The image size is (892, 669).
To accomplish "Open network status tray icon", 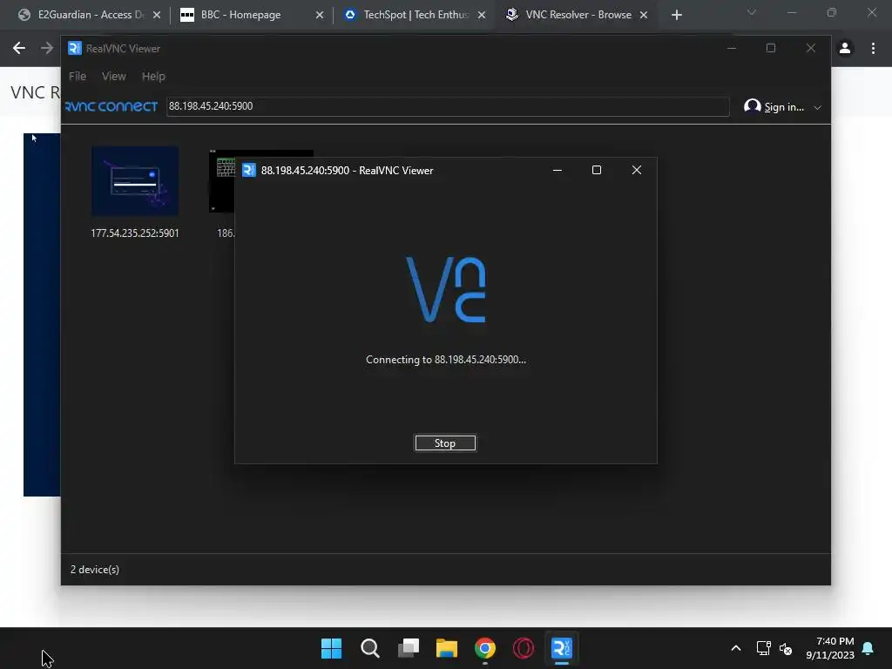I will [x=763, y=648].
